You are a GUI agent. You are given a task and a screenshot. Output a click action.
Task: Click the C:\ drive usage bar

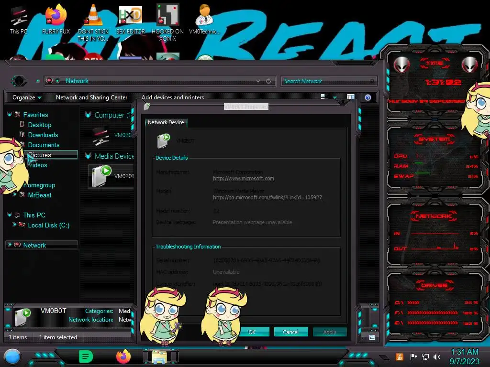[x=413, y=302]
